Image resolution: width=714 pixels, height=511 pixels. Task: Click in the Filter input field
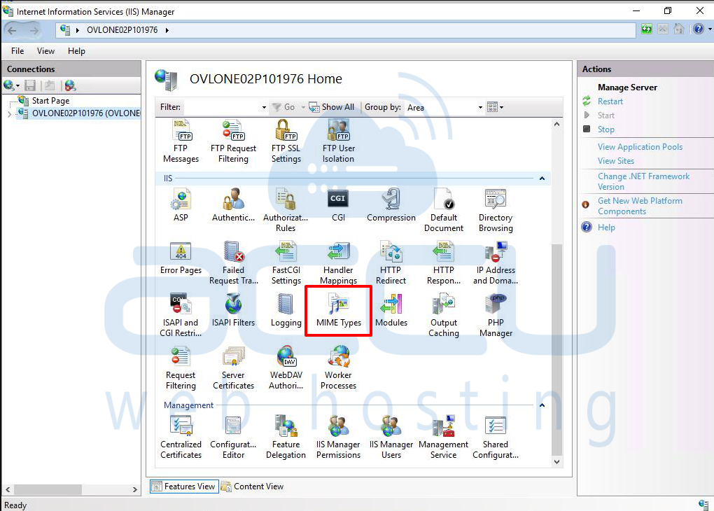(221, 107)
